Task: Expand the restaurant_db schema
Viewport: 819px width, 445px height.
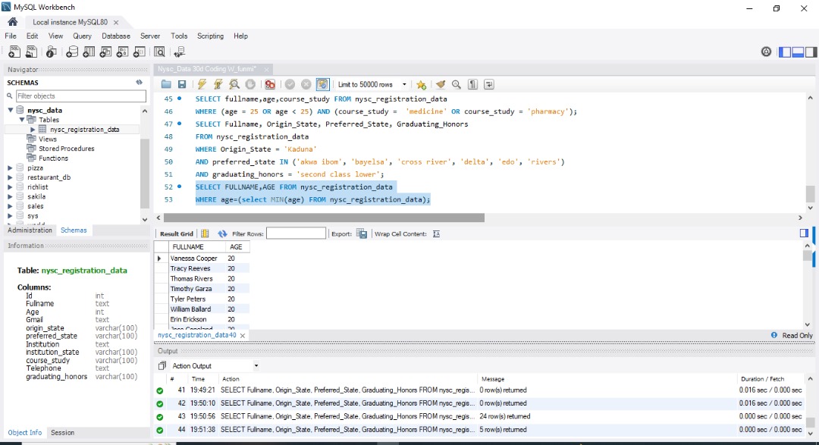Action: click(11, 177)
